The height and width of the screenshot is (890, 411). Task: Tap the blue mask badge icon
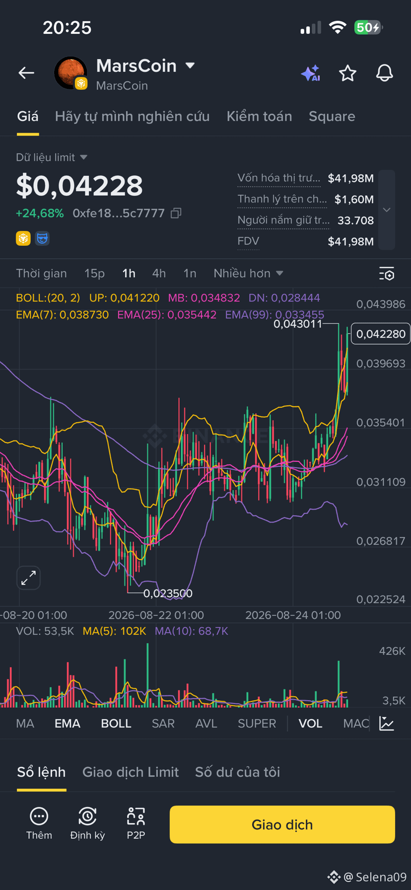point(43,238)
